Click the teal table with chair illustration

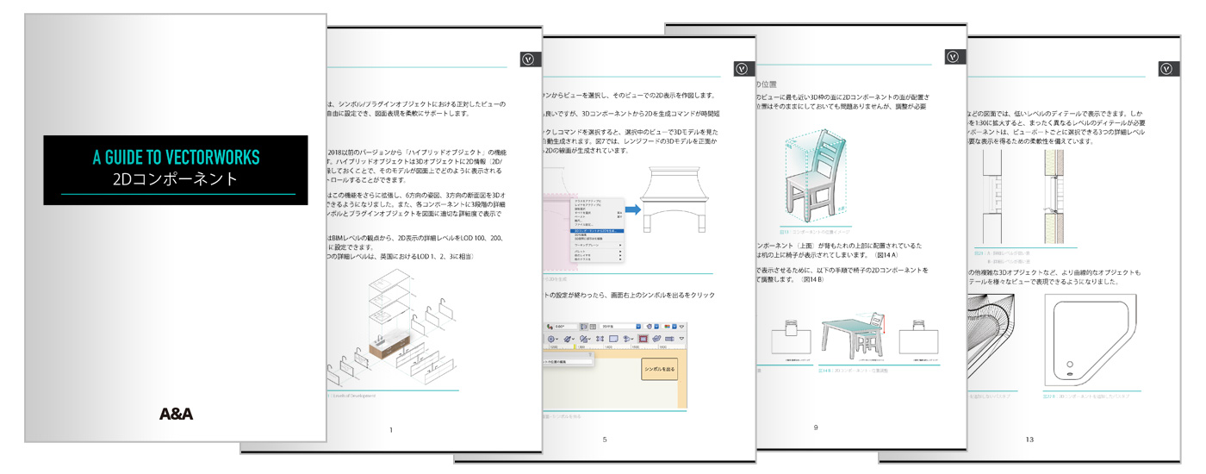(x=852, y=337)
